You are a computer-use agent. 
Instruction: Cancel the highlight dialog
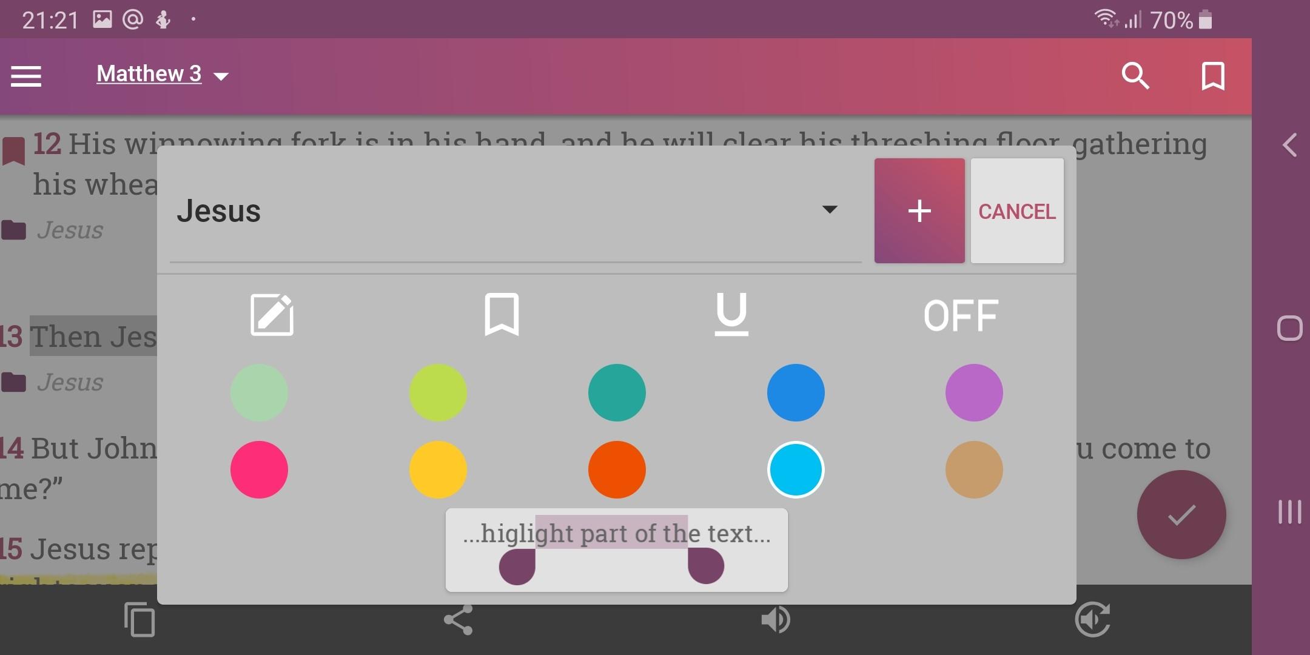coord(1017,211)
